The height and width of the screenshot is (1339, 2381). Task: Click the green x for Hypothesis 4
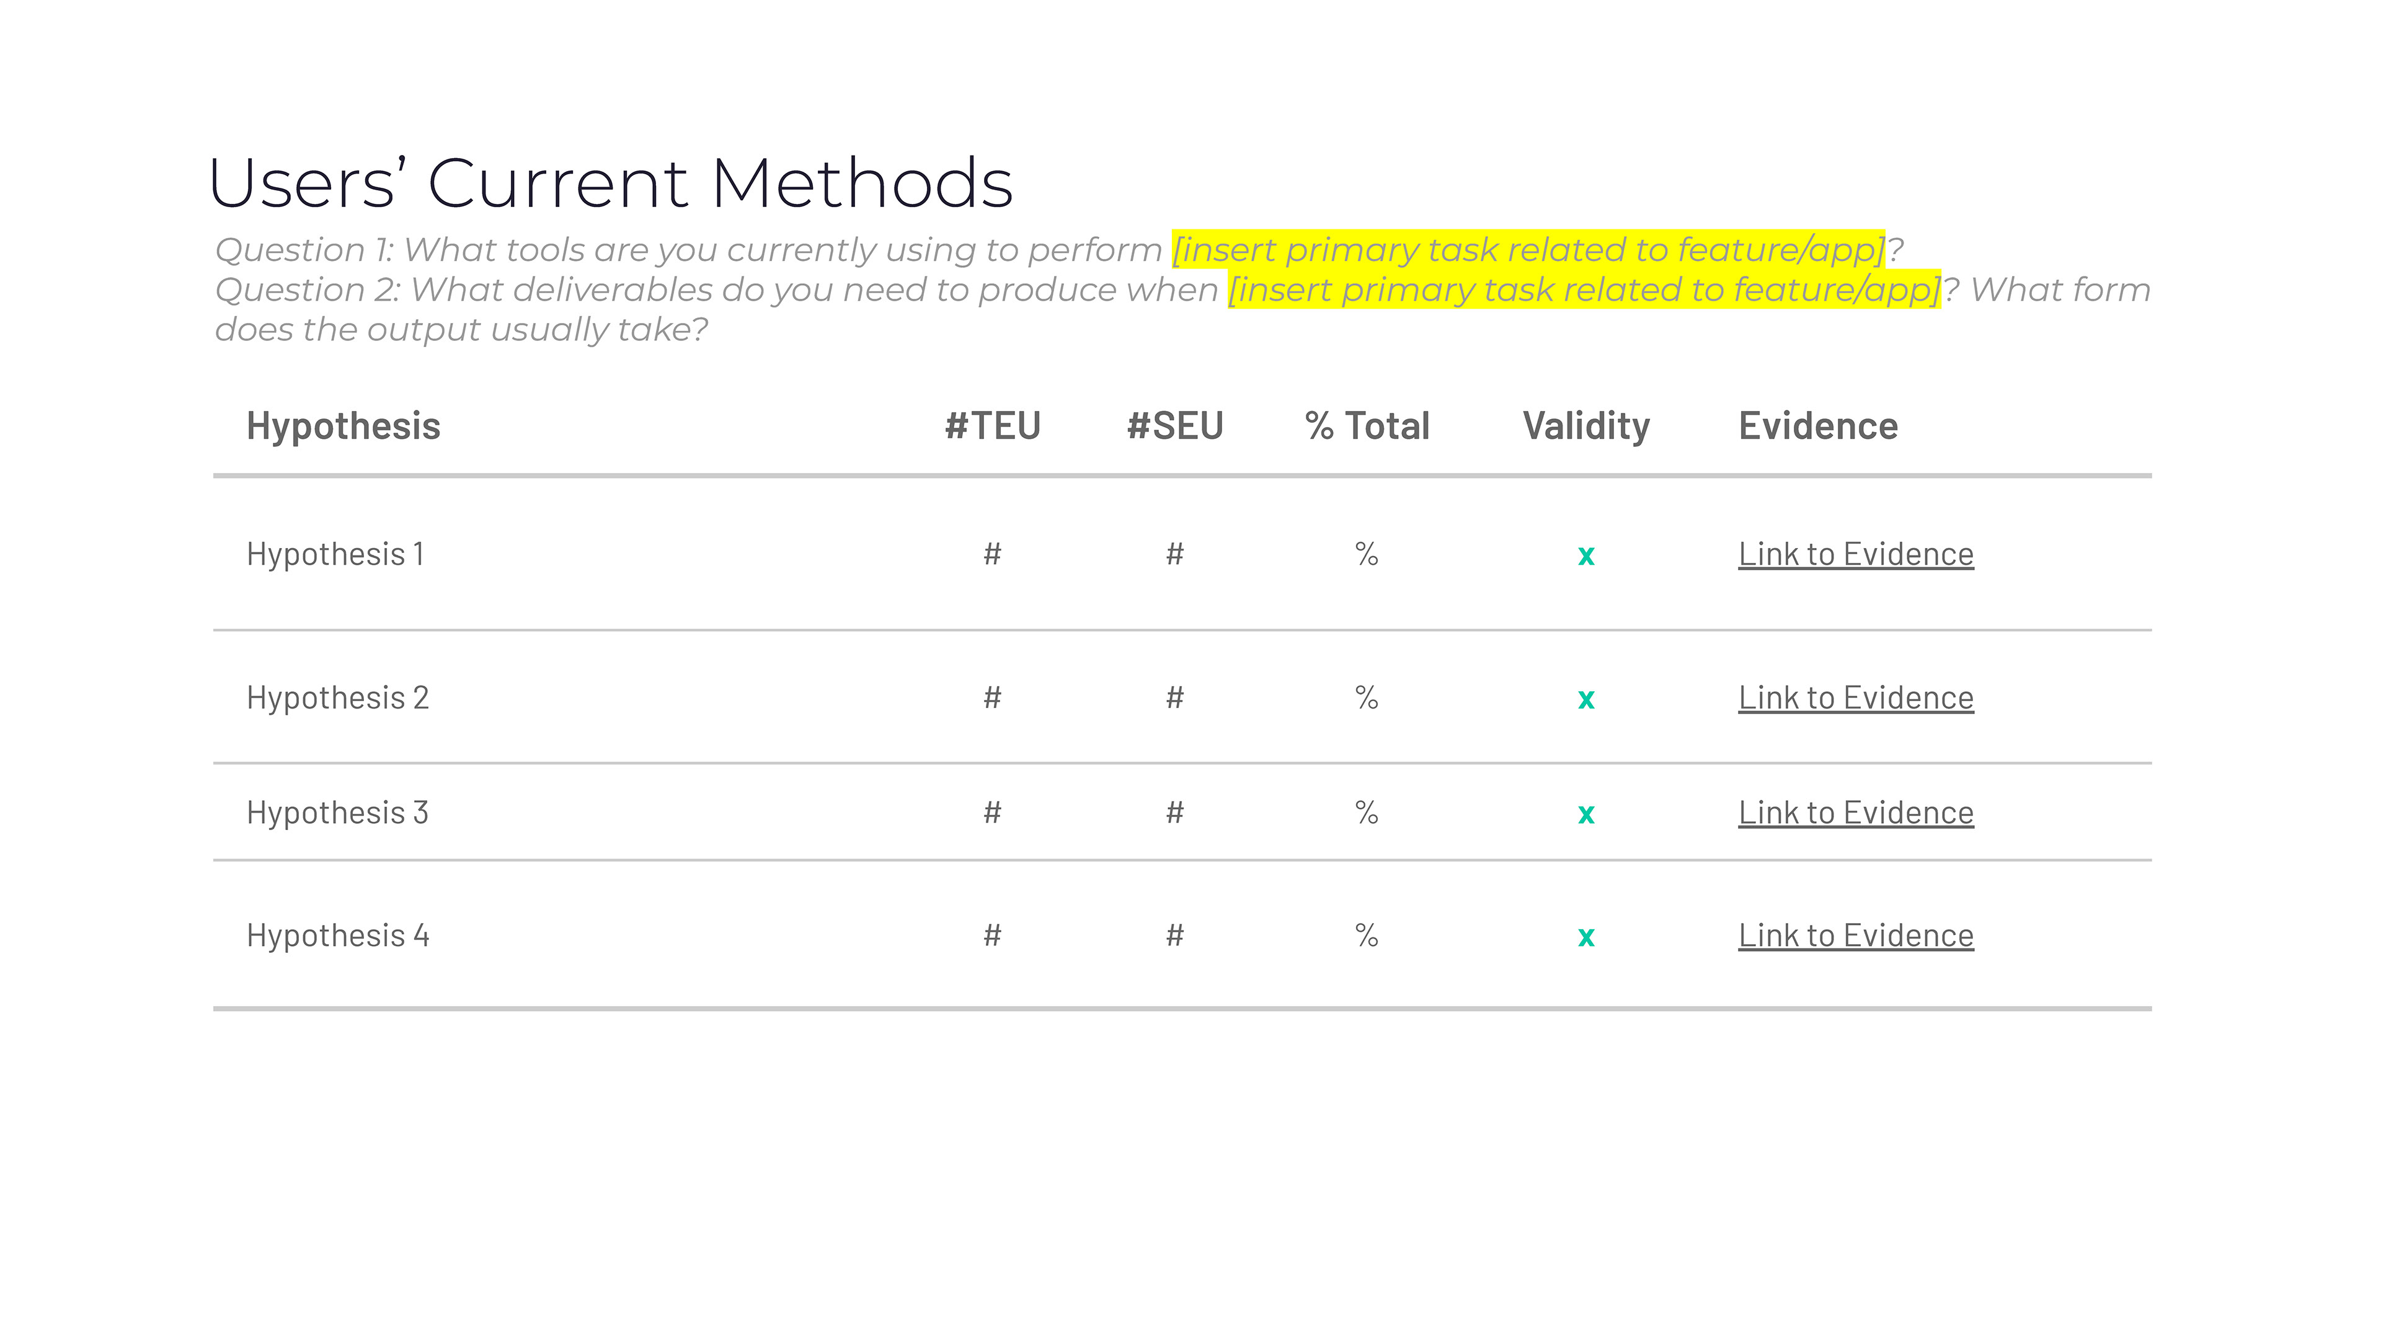tap(1585, 938)
